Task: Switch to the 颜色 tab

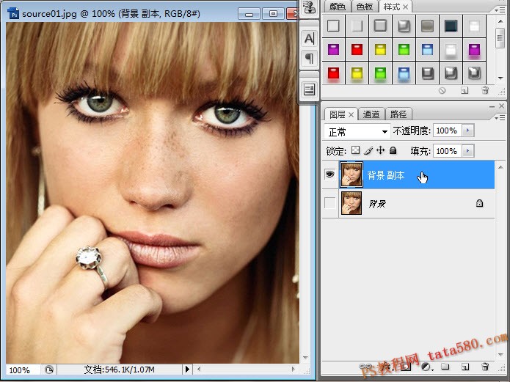Action: click(338, 7)
